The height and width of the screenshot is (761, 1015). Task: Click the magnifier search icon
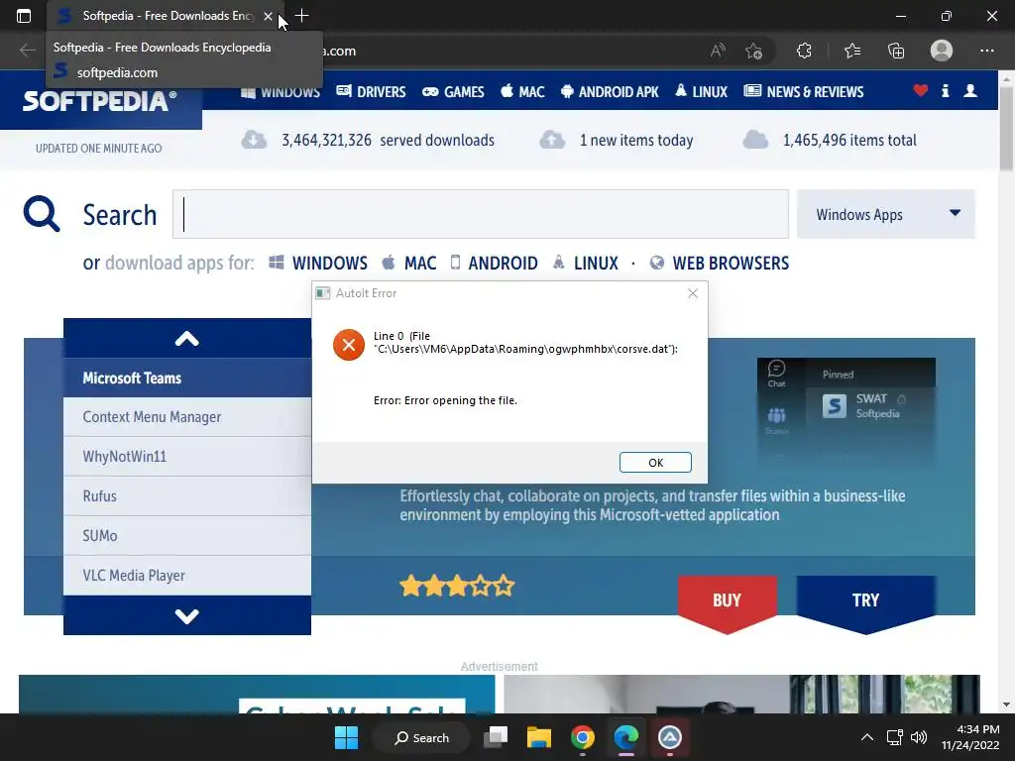pos(42,214)
